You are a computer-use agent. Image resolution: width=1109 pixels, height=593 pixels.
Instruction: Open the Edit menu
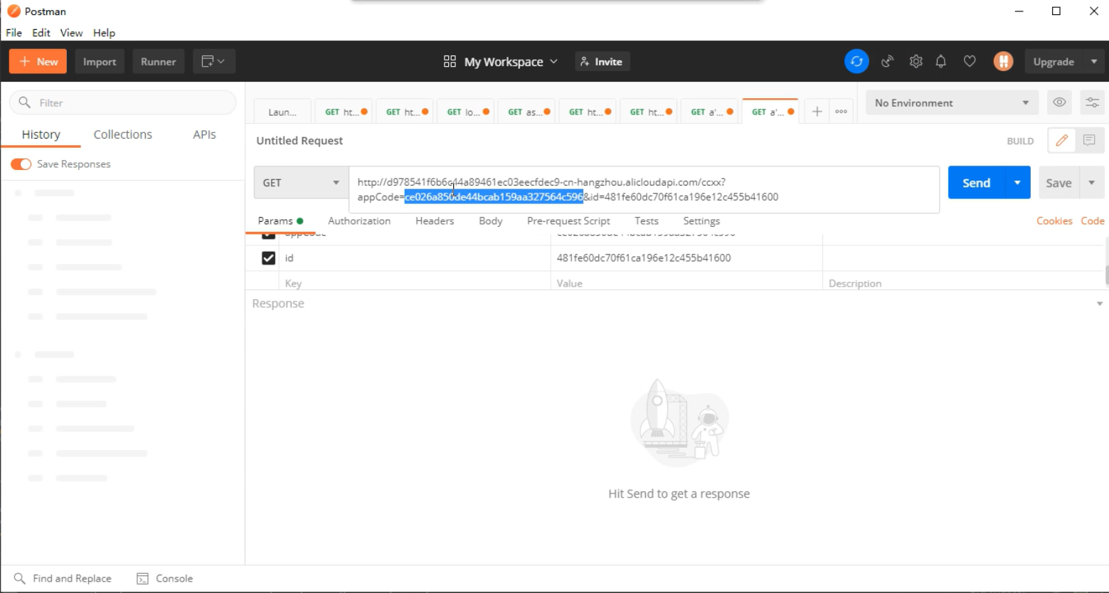point(41,33)
